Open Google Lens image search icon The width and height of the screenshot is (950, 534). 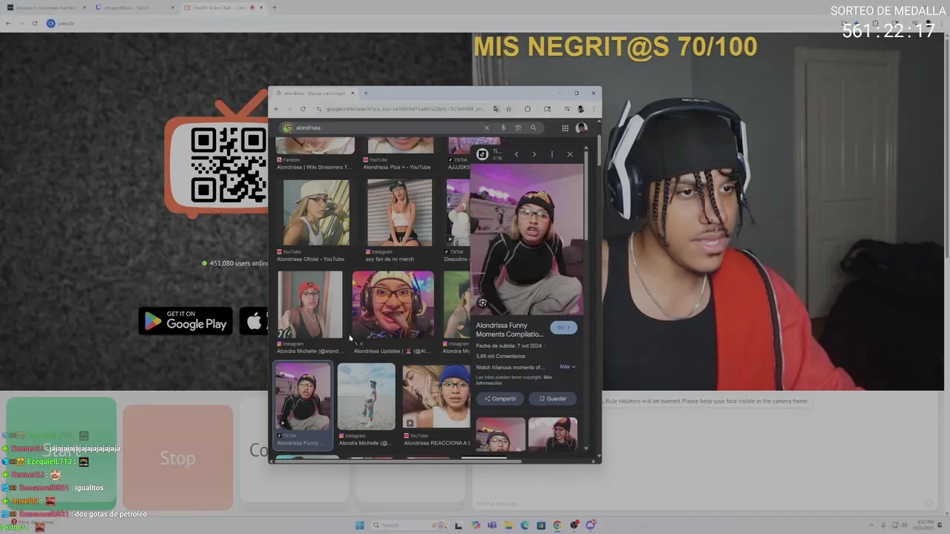tap(518, 128)
